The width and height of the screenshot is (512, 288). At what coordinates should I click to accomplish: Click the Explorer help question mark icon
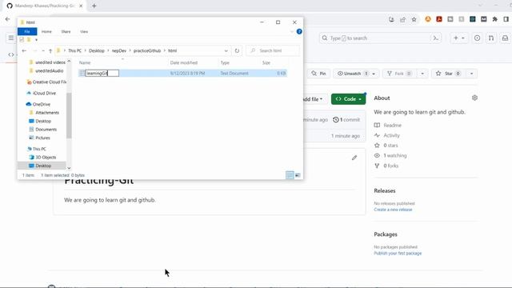click(299, 31)
